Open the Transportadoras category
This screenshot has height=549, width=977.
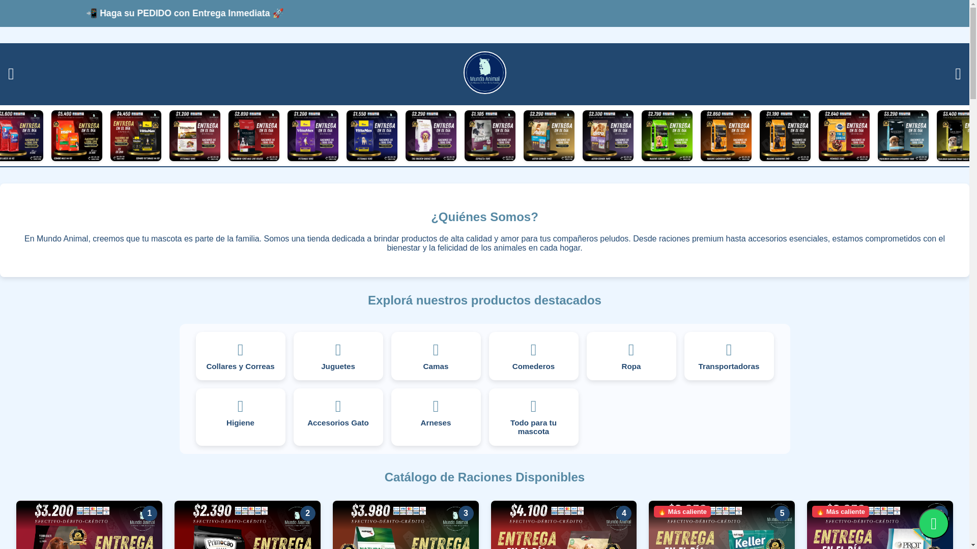coord(729,356)
